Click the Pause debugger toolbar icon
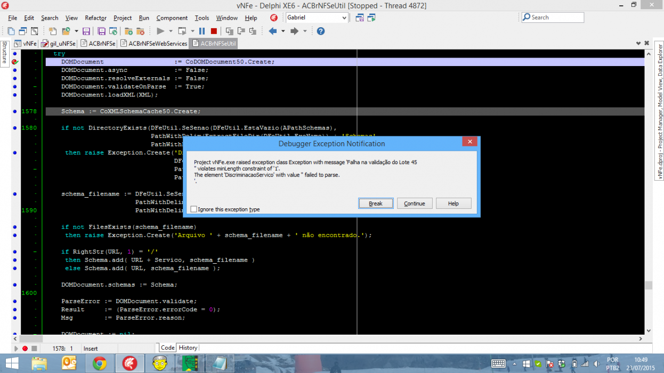Screen dimensions: 664x373 [202, 31]
